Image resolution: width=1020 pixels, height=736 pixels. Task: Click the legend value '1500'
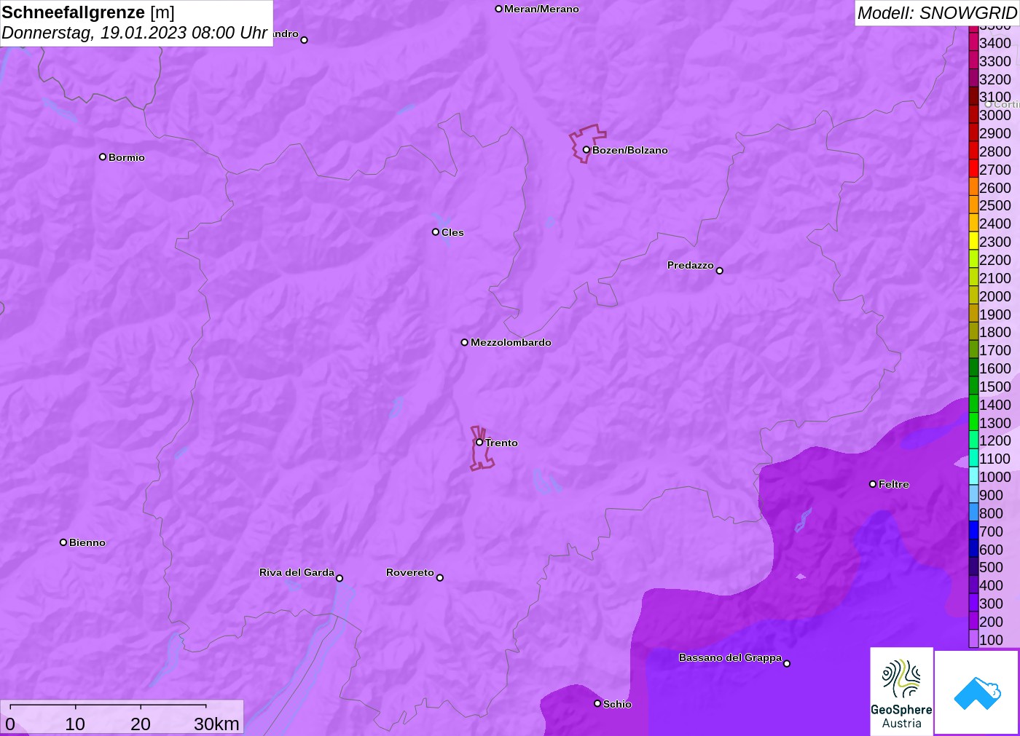tap(995, 387)
